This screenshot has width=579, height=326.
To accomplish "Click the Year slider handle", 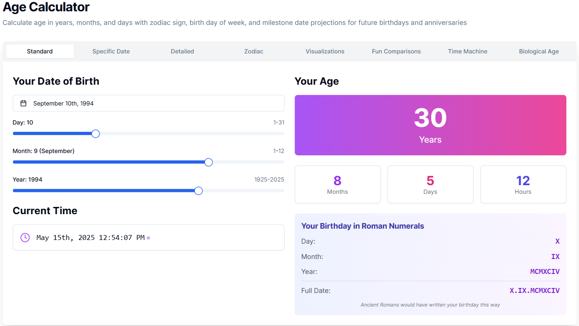I will tap(198, 191).
